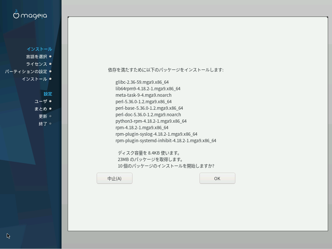The width and height of the screenshot is (332, 249).
Task: Click the rpm-plugin-syslog-4.18.2-1 entry
Action: (x=156, y=134)
